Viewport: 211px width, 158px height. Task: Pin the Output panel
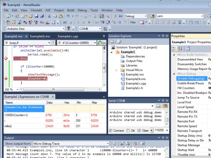coord(163,138)
